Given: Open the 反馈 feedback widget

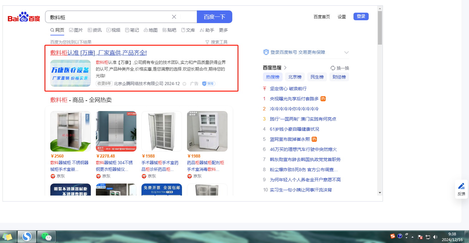Looking at the screenshot, I should (x=461, y=189).
